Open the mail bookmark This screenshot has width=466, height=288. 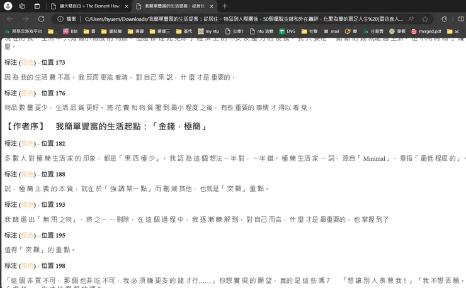coord(331,31)
